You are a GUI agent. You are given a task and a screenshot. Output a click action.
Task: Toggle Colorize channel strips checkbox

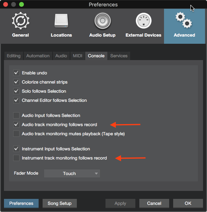(x=16, y=82)
